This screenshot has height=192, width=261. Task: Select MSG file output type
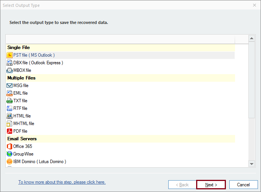coord(120,86)
